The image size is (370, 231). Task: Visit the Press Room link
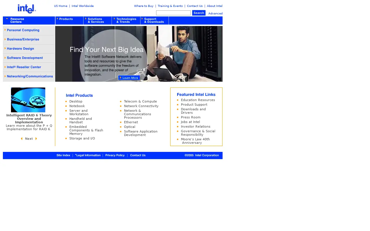point(191,118)
